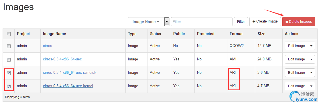Click the Delete Images button

299,22
